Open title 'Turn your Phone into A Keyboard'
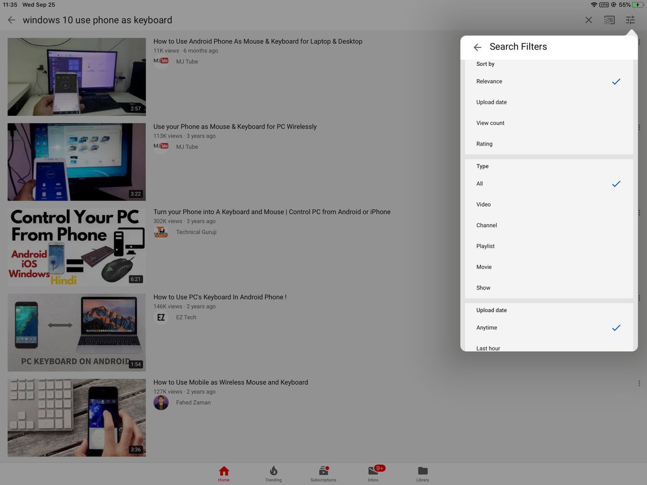 click(272, 212)
